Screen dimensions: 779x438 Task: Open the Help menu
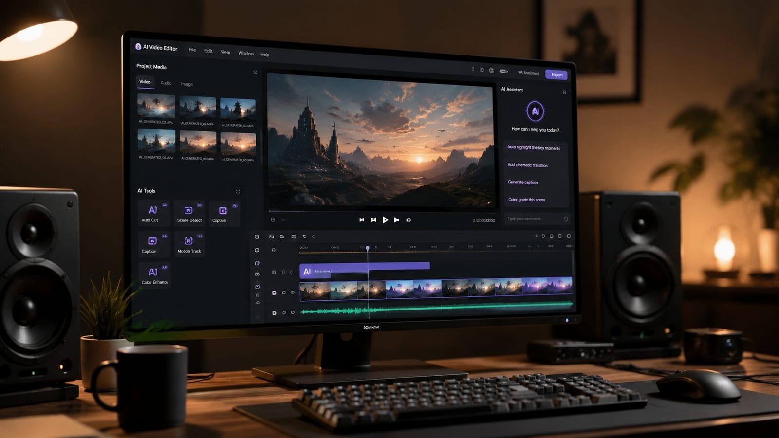265,55
